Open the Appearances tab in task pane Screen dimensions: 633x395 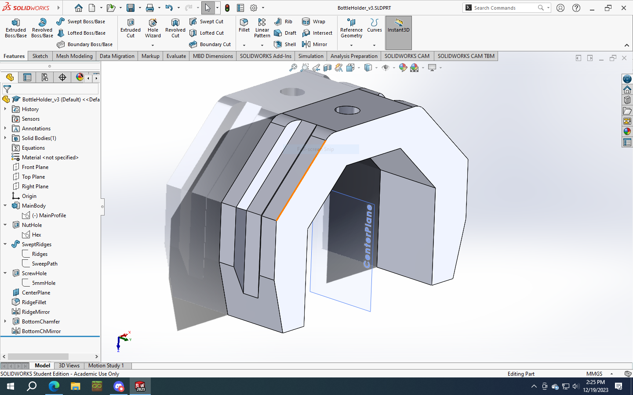click(627, 131)
